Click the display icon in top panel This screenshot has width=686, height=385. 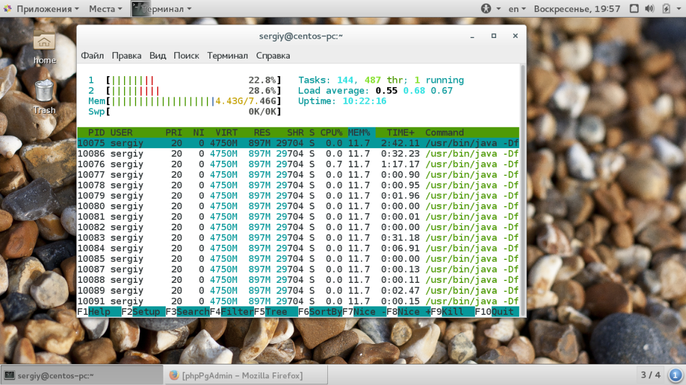point(634,9)
